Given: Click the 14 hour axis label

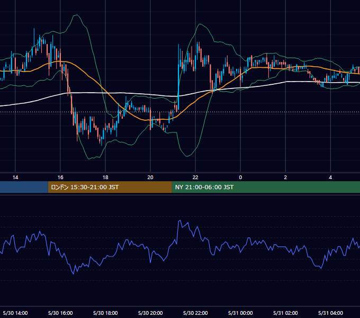Looking at the screenshot, I should (x=15, y=178).
